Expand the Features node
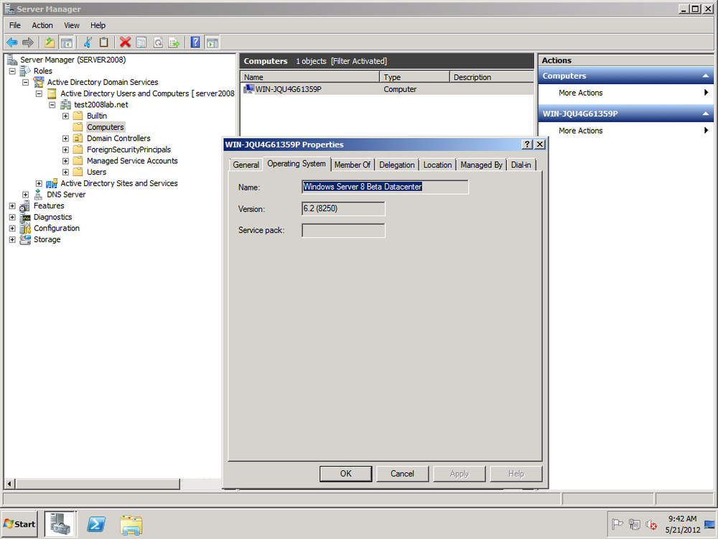The height and width of the screenshot is (539, 718). coord(12,206)
